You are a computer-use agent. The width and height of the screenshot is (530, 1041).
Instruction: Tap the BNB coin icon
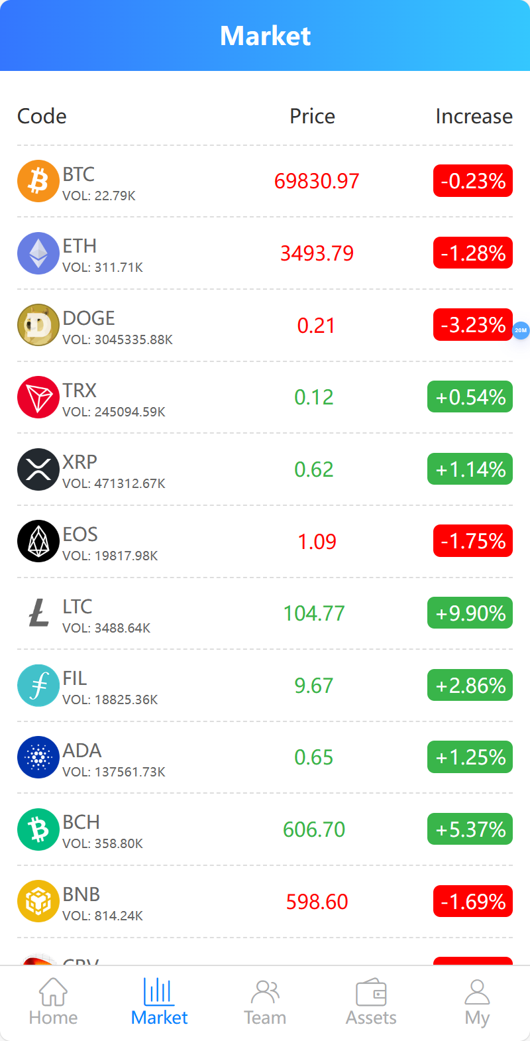pyautogui.click(x=38, y=901)
